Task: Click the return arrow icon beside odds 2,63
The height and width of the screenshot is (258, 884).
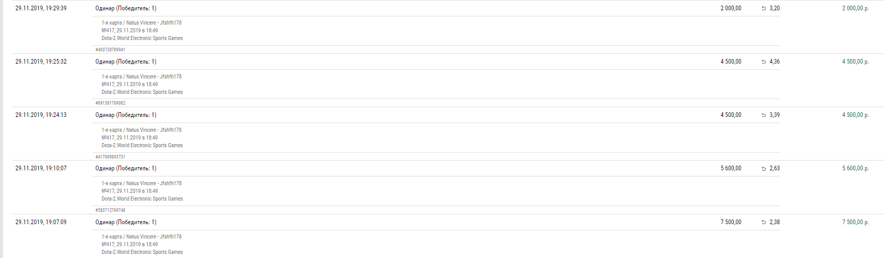Action: point(764,168)
